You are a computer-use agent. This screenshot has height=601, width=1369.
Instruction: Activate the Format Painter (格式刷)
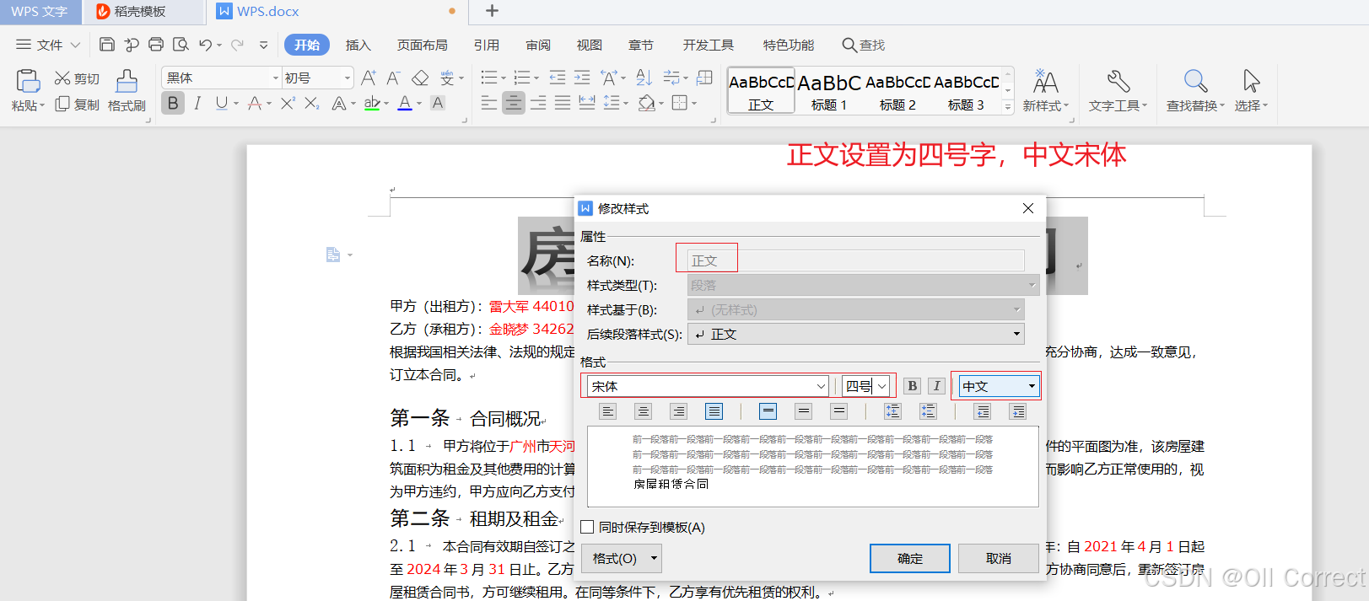pos(127,91)
